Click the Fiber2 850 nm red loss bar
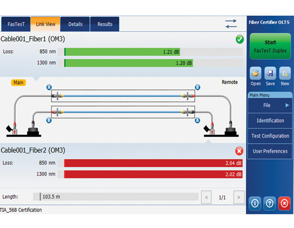Viewport: 294px width, 228px height. click(153, 163)
